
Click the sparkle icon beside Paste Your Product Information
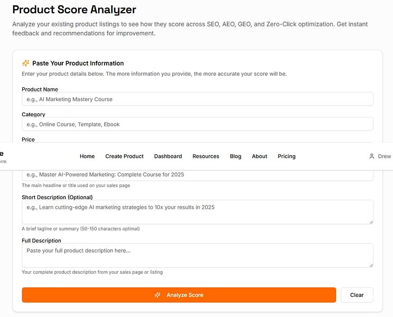pyautogui.click(x=25, y=63)
